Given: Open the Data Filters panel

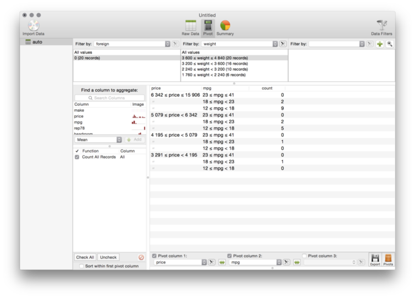Looking at the screenshot, I should (382, 27).
